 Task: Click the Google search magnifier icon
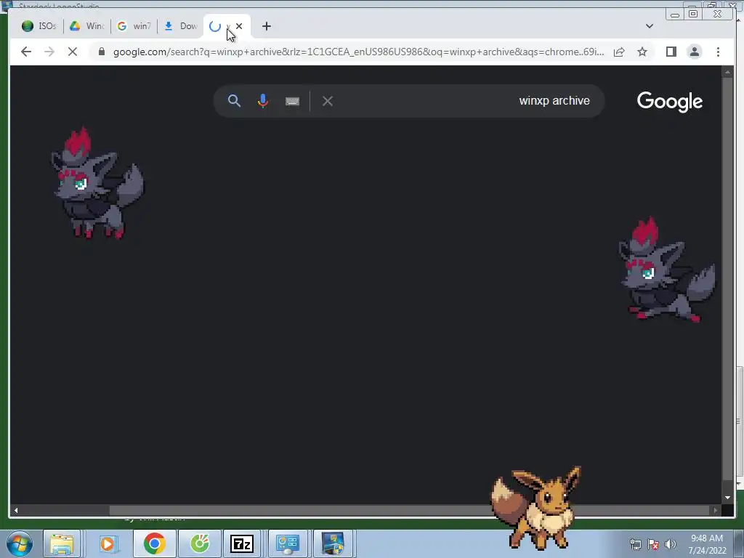(234, 100)
